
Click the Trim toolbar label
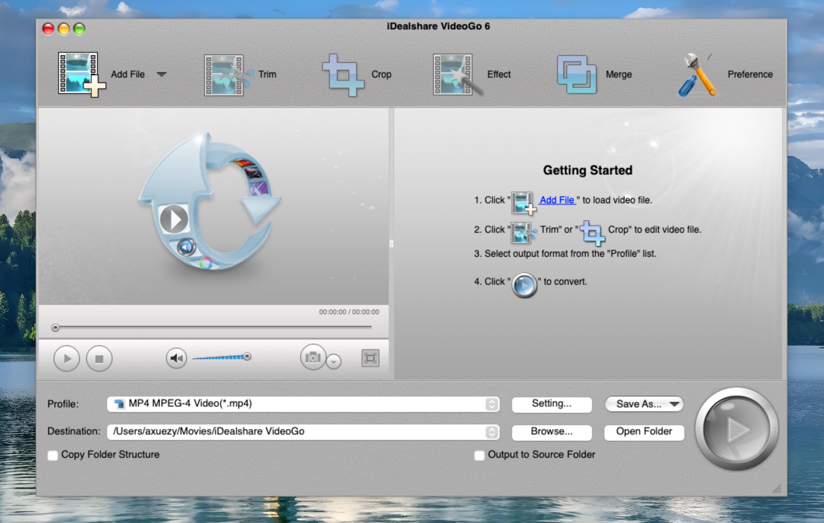tap(267, 74)
